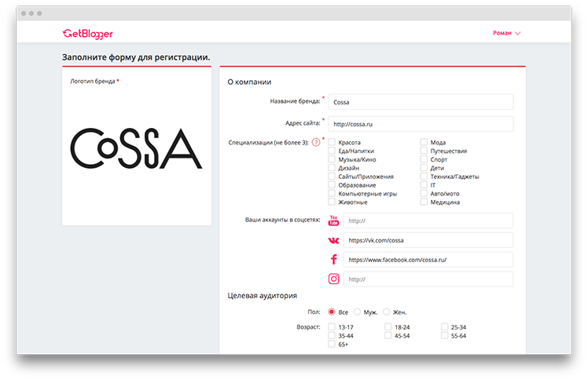This screenshot has width=588, height=383.
Task: Click the YouTube icon
Action: click(333, 221)
